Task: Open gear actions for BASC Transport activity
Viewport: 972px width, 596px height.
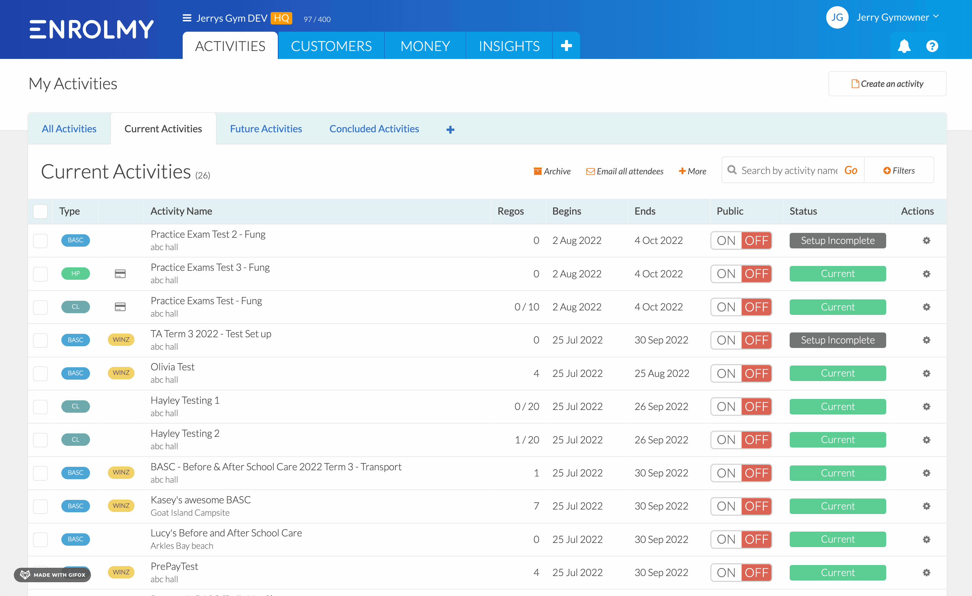Action: point(926,473)
